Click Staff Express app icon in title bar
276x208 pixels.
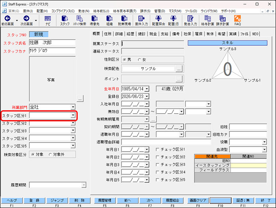(x=5, y=4)
